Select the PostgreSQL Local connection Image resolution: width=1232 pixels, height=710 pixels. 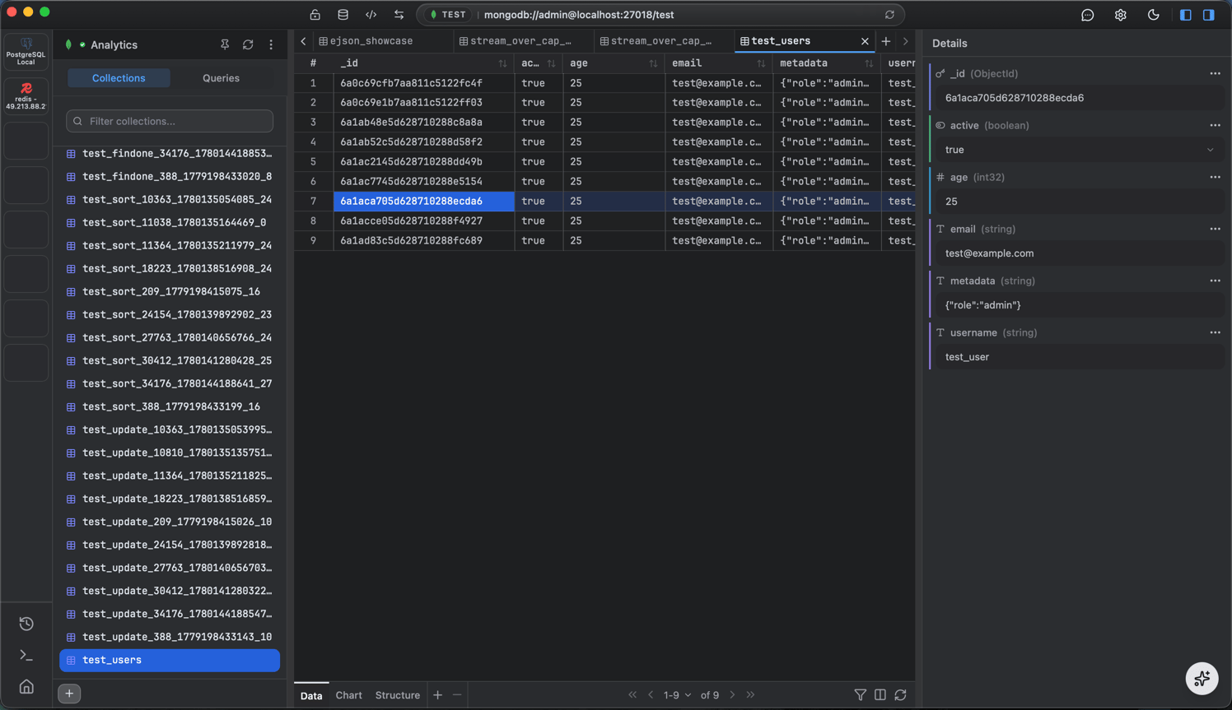point(26,51)
